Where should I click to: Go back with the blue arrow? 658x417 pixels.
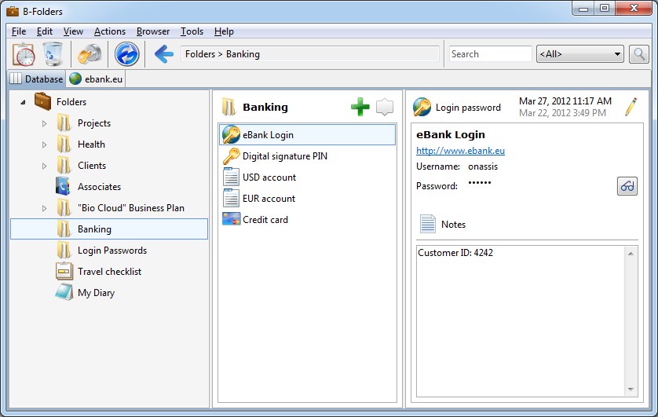[x=163, y=54]
